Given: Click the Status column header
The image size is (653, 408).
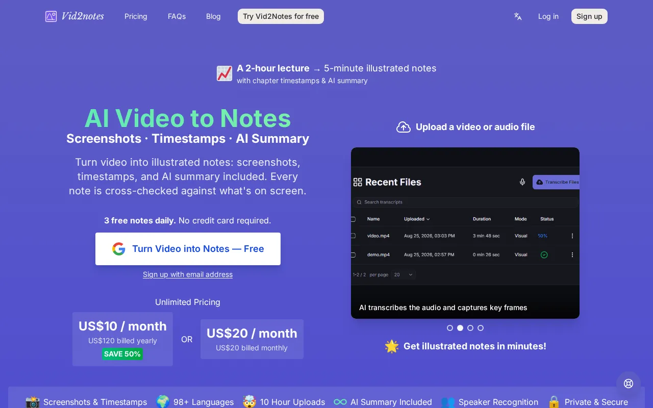Looking at the screenshot, I should click(547, 219).
